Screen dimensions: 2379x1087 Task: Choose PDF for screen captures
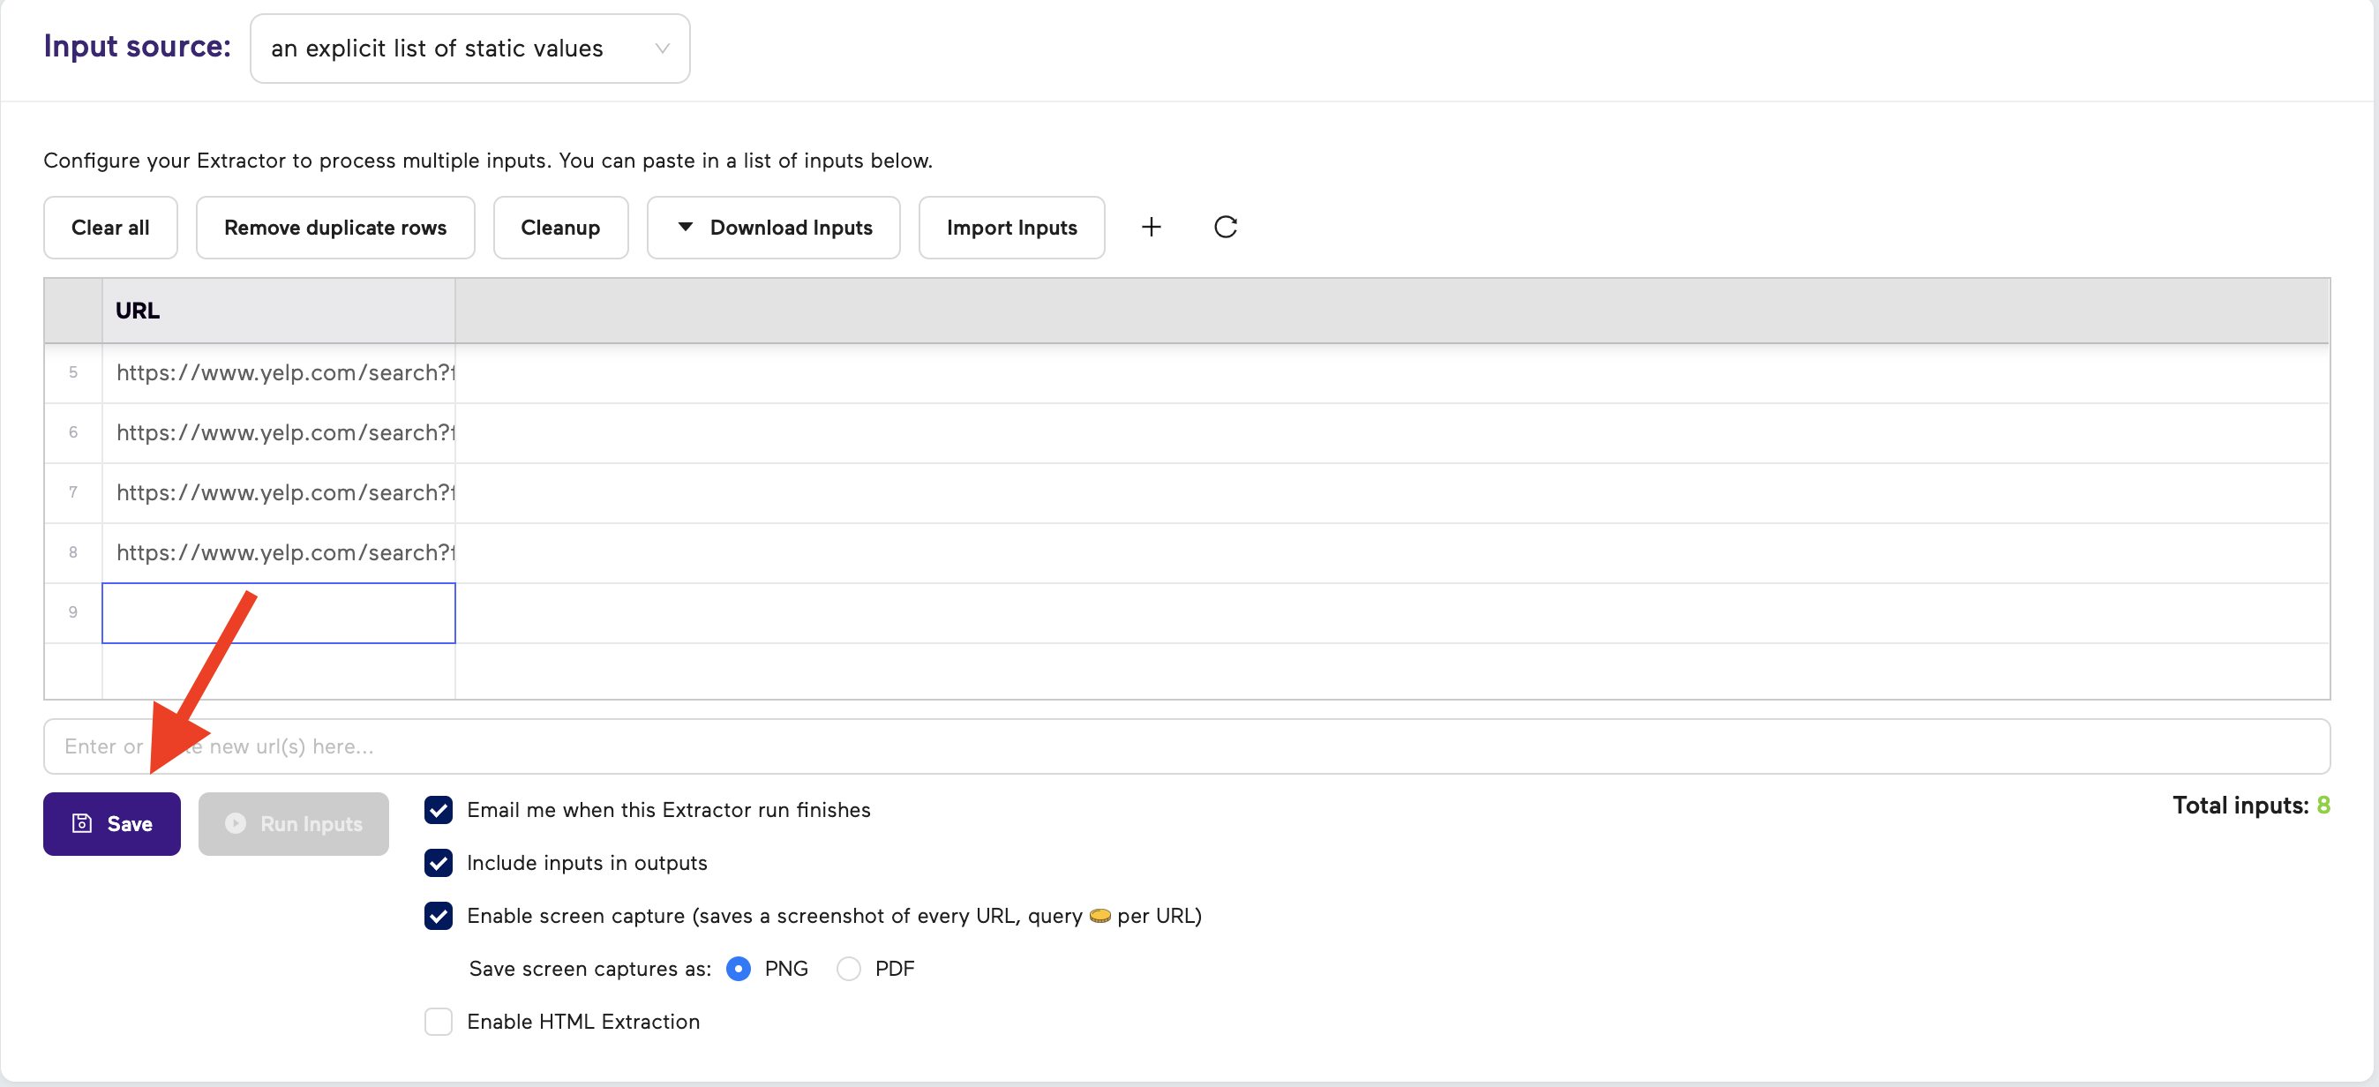tap(849, 968)
